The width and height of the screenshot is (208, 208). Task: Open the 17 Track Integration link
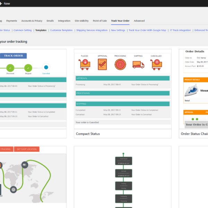(x=180, y=30)
